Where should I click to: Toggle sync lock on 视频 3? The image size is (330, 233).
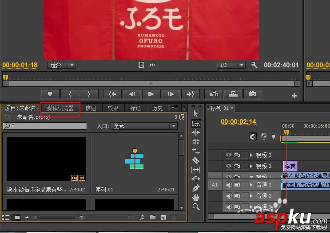tap(237, 155)
